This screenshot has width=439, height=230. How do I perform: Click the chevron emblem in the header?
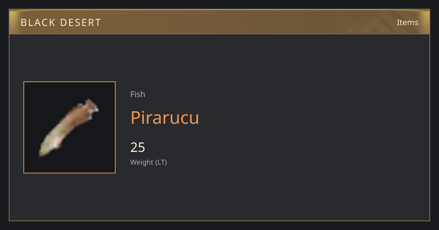pyautogui.click(x=377, y=22)
